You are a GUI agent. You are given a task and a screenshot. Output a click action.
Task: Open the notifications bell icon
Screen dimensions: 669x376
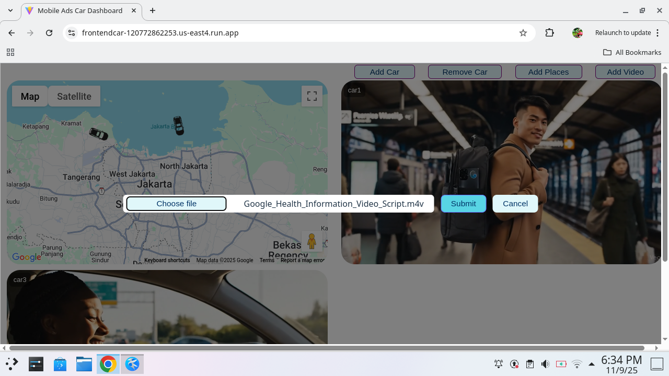pyautogui.click(x=498, y=363)
